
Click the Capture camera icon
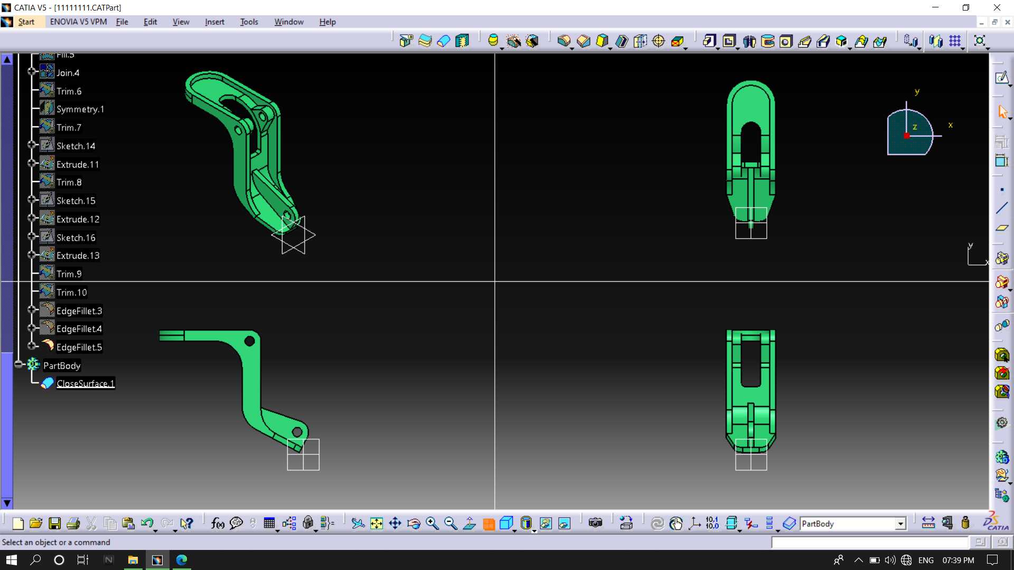(x=595, y=523)
